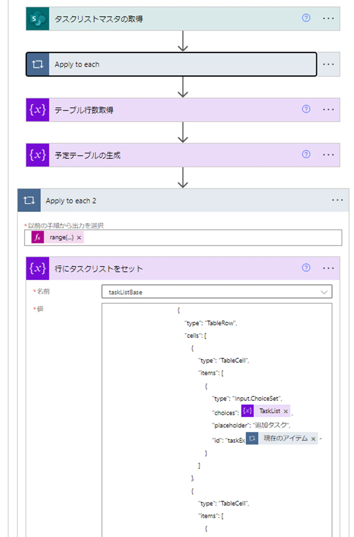Click variable icon on テーブル行数取得 step
The width and height of the screenshot is (354, 537).
[x=38, y=110]
